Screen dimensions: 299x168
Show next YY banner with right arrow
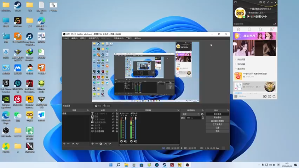tap(274, 48)
